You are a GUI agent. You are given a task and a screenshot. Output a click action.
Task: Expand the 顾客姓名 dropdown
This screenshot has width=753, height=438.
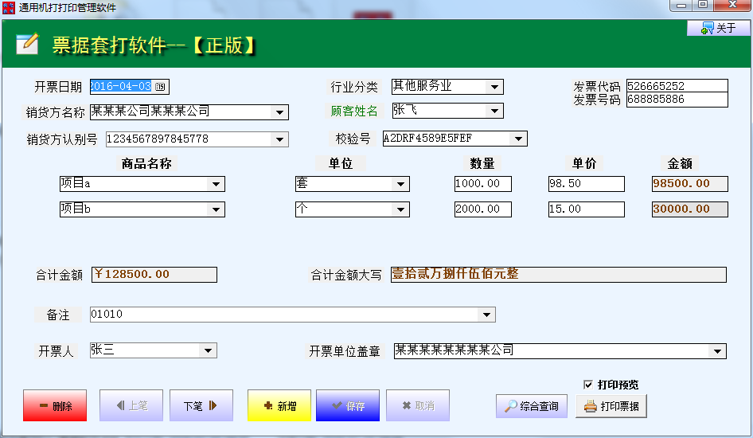tap(494, 111)
